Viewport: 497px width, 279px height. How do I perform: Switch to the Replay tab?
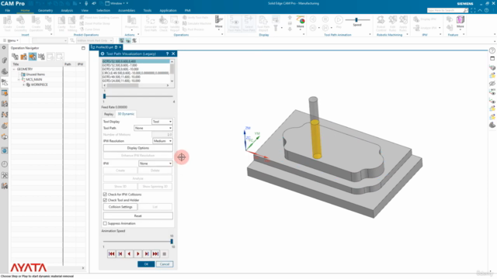pyautogui.click(x=109, y=114)
